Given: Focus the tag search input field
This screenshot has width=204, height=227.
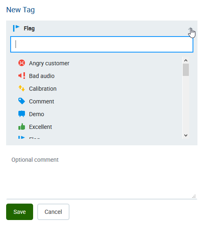Looking at the screenshot, I should [x=102, y=44].
